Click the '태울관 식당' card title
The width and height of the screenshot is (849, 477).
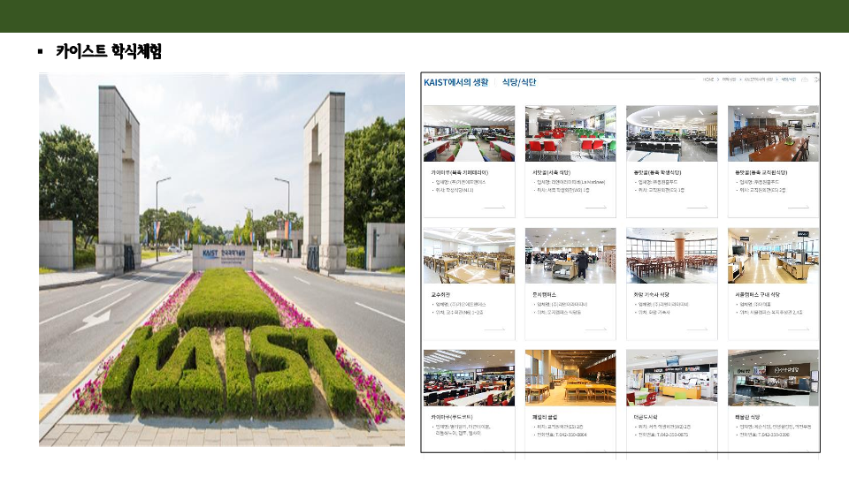tap(747, 417)
